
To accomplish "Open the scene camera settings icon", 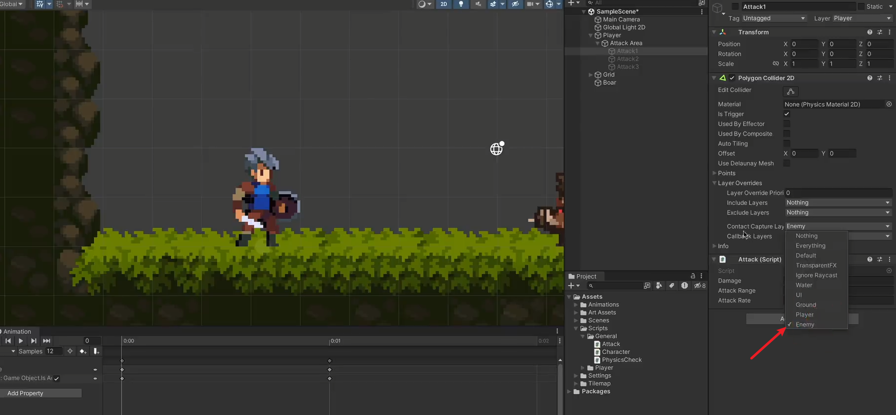I will [530, 4].
